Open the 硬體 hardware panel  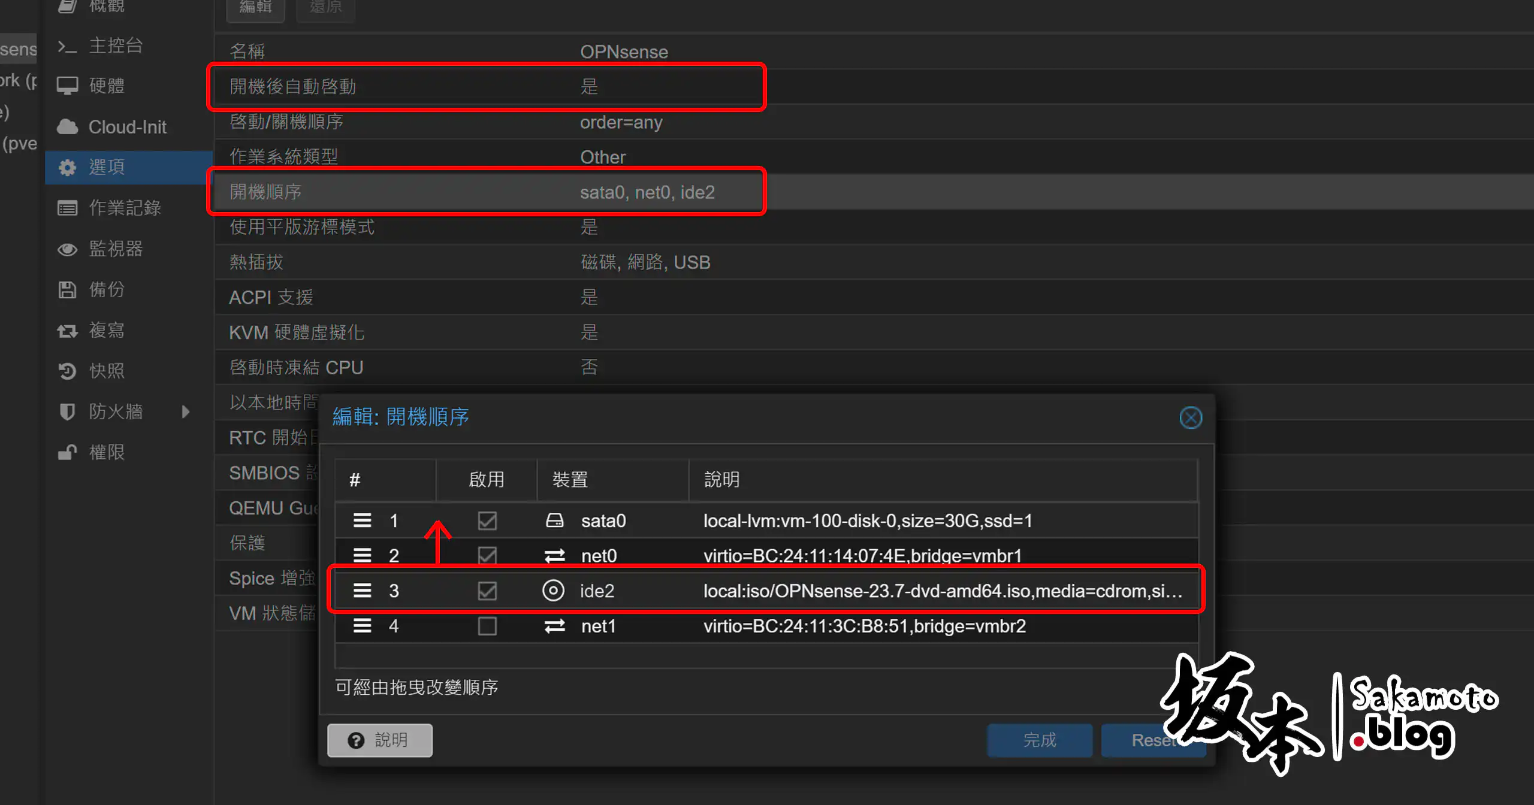[107, 86]
